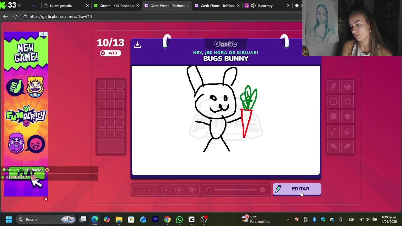Open CapCut from the taskbar
Viewport: 402px width, 226px height.
click(x=192, y=219)
